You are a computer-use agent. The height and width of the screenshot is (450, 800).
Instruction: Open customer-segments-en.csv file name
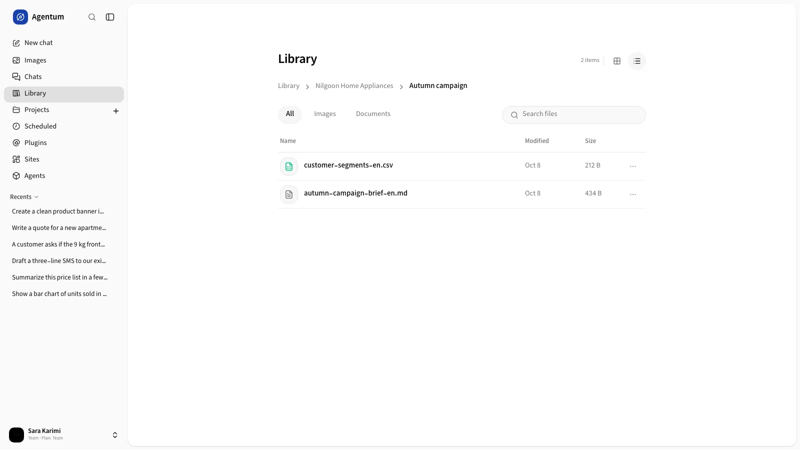click(348, 165)
